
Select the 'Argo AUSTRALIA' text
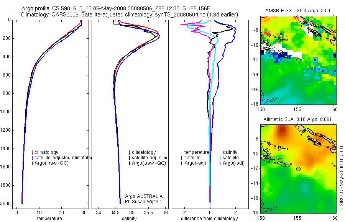point(144,196)
